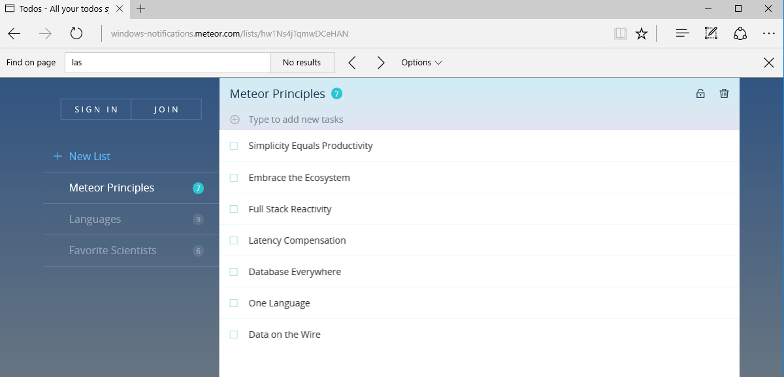Make list private with lock icon
Image resolution: width=784 pixels, height=377 pixels.
click(x=700, y=93)
